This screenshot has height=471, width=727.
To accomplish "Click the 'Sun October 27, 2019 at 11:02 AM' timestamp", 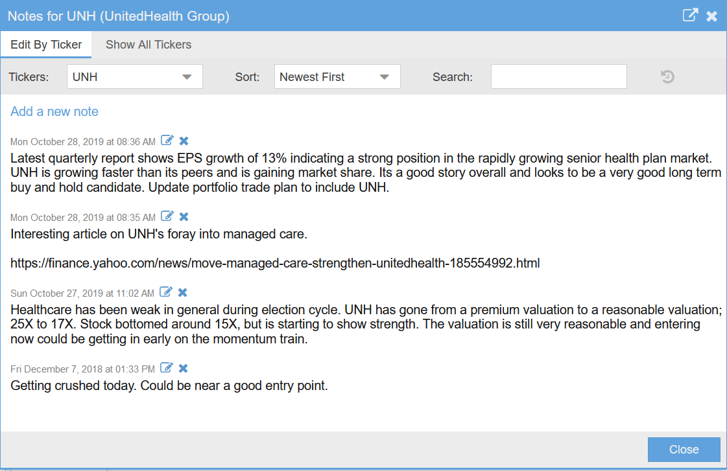I will click(x=82, y=293).
